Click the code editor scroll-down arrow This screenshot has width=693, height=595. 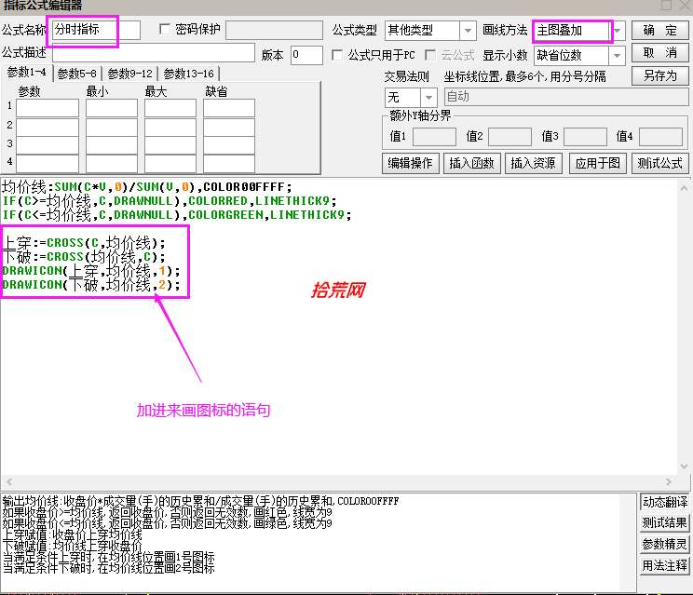tap(684, 466)
